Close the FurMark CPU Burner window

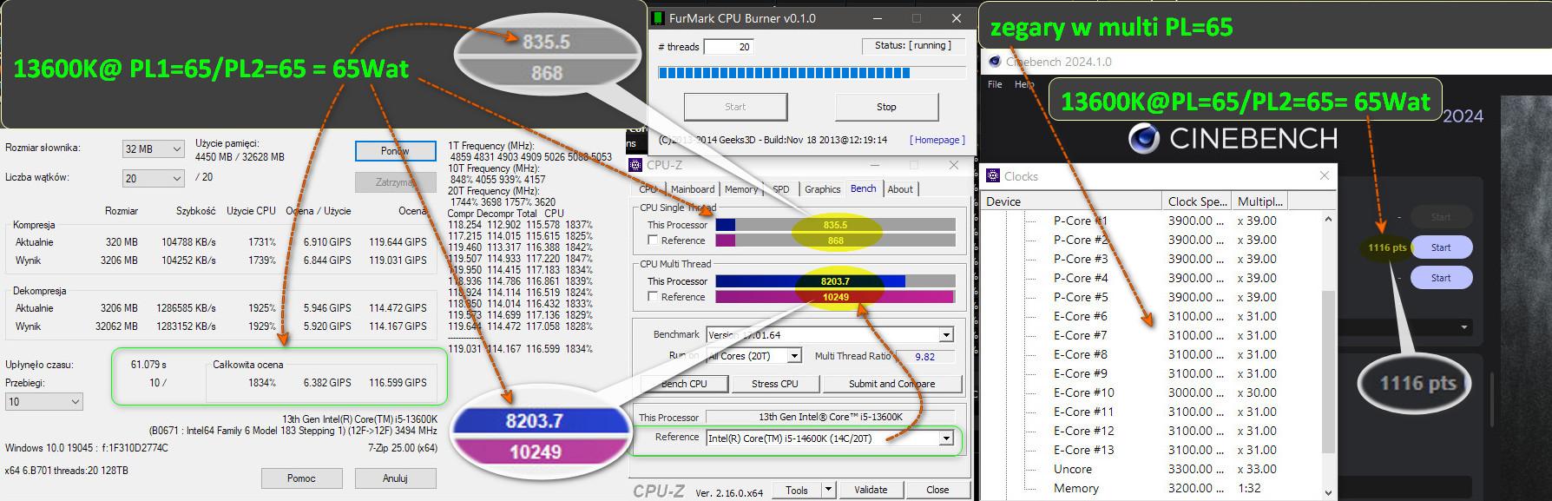pos(956,18)
